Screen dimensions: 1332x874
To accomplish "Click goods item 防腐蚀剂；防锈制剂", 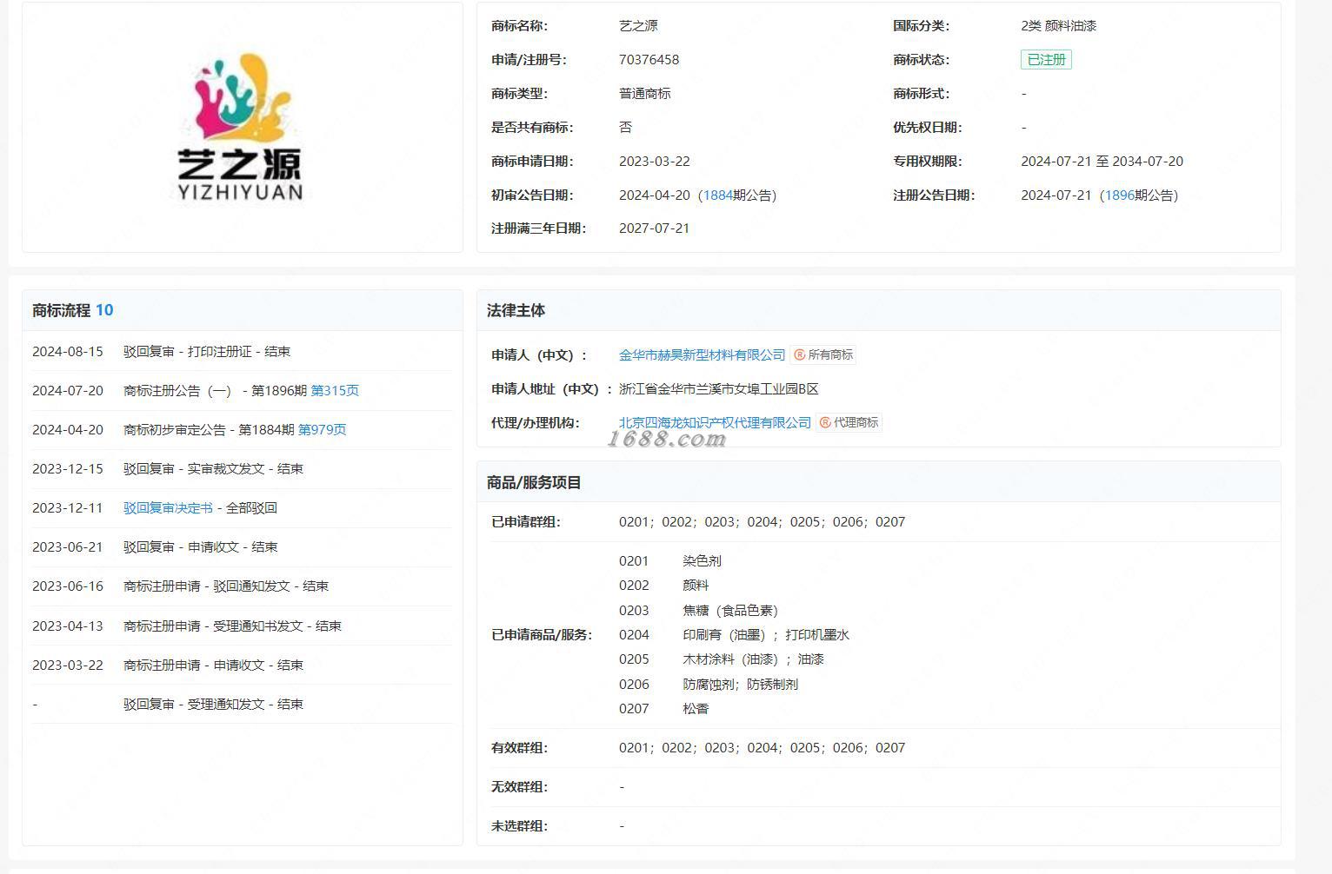I will click(x=741, y=685).
